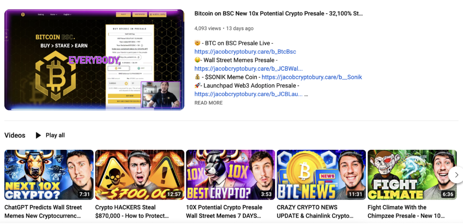Click title Fight Climate With the Chimpzee Presale
Image resolution: width=463 pixels, height=224 pixels.
[x=406, y=211]
